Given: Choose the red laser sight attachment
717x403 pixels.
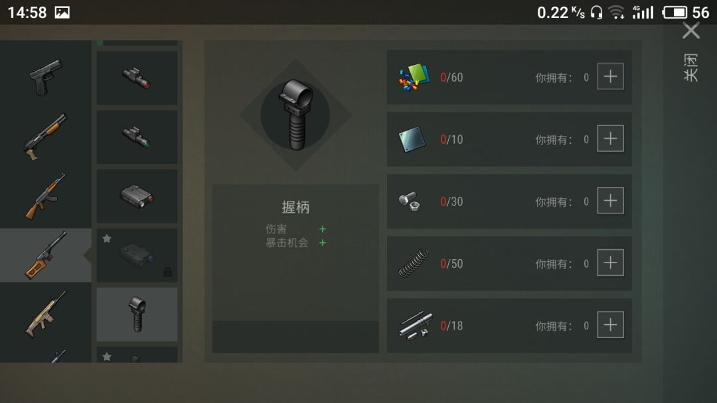Looking at the screenshot, I should (x=137, y=78).
